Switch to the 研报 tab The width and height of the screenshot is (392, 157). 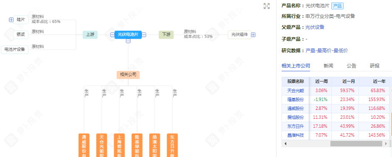pos(375,66)
